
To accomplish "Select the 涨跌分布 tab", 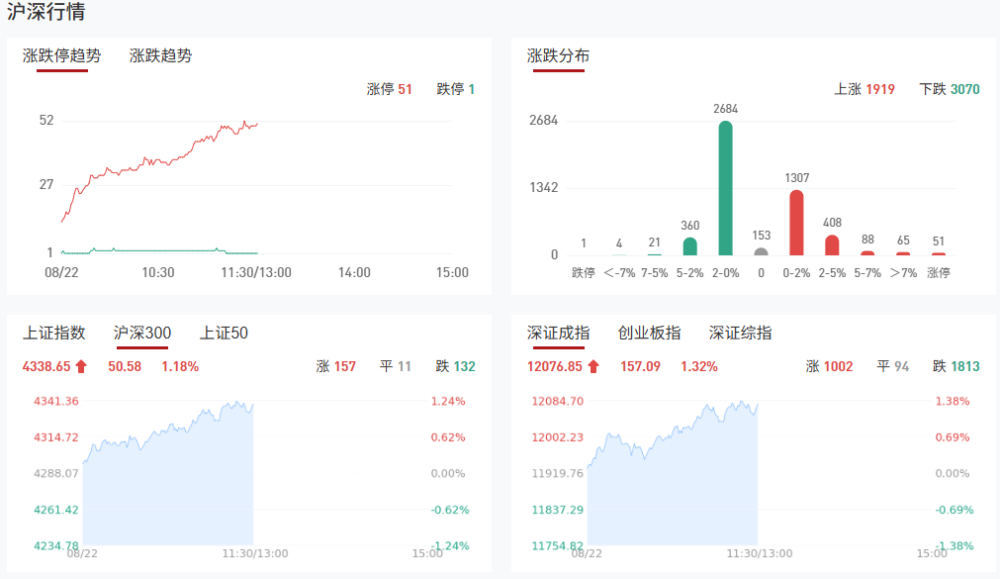I will (558, 56).
